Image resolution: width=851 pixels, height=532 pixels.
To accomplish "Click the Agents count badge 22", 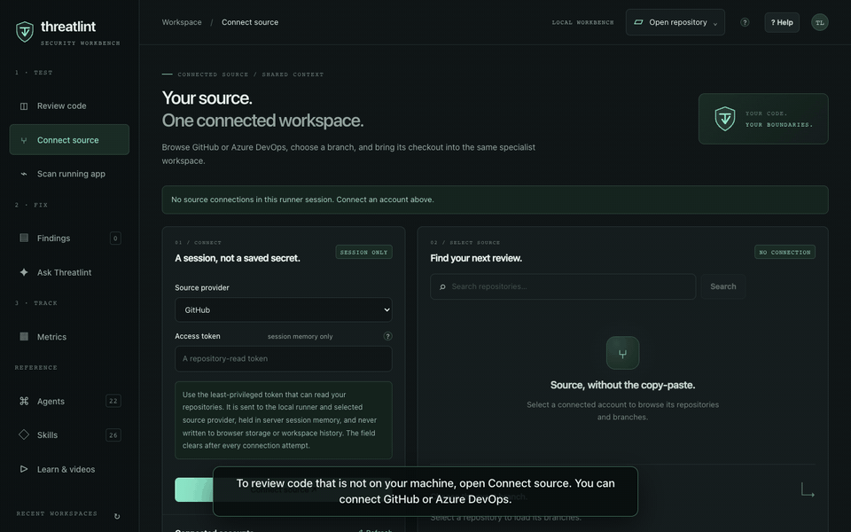I will coord(113,401).
